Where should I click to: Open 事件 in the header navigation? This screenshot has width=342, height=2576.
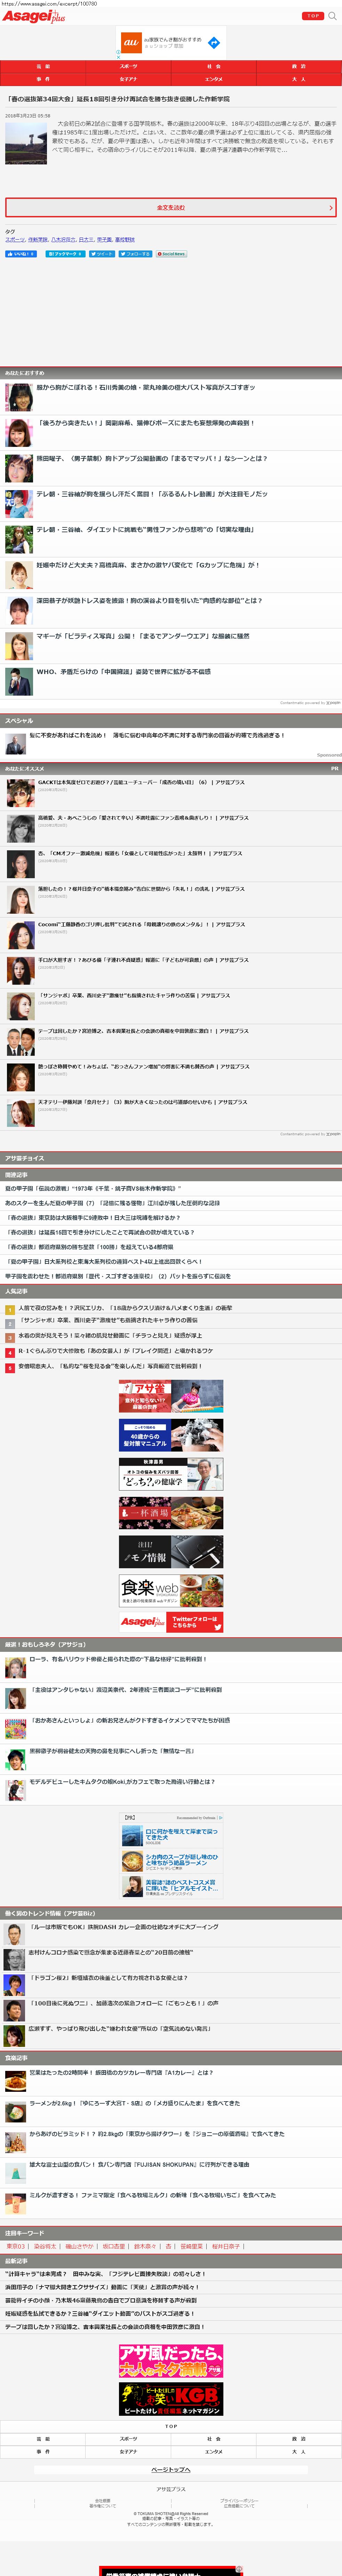pos(43,79)
